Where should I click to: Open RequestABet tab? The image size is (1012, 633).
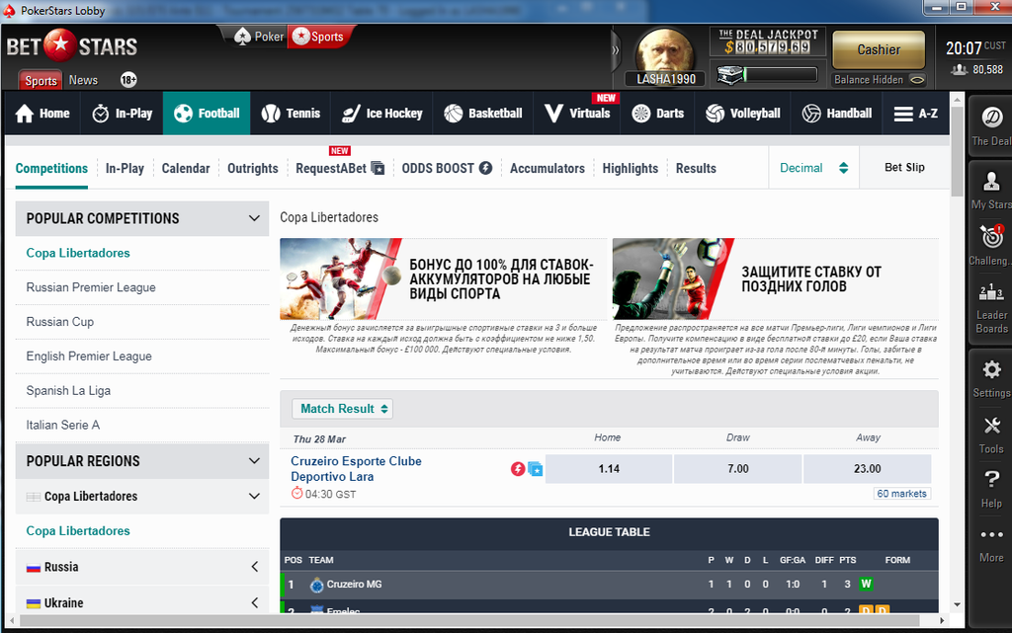tap(340, 168)
